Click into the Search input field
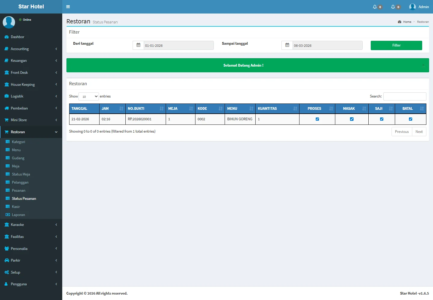The height and width of the screenshot is (300, 433). click(x=404, y=96)
